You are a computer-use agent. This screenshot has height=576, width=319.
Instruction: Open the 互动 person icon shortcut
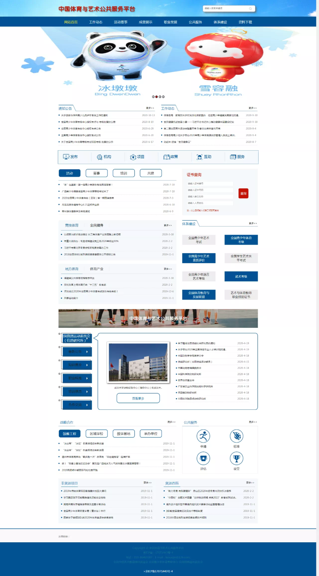point(200,157)
